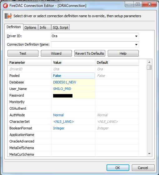
Task: Select the AuthMode parameter label
Action: click(17, 115)
